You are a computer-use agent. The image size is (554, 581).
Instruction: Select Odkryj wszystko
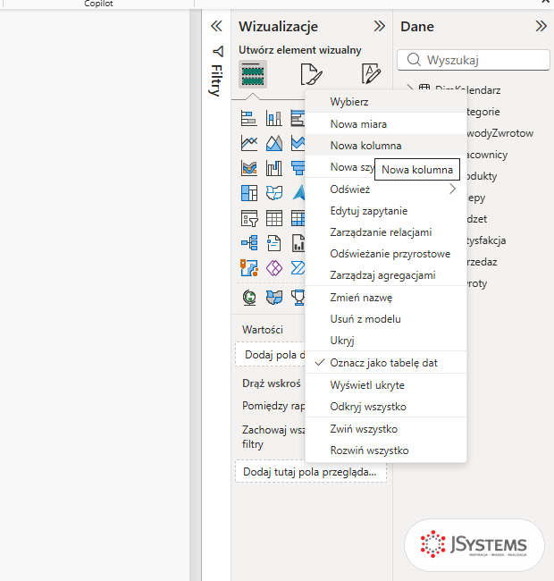click(385, 406)
